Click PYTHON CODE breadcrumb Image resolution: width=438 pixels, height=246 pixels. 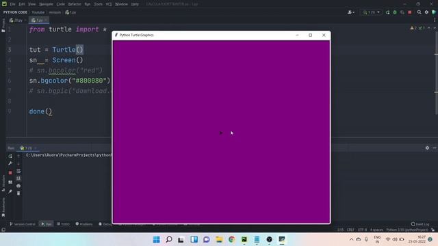[15, 12]
